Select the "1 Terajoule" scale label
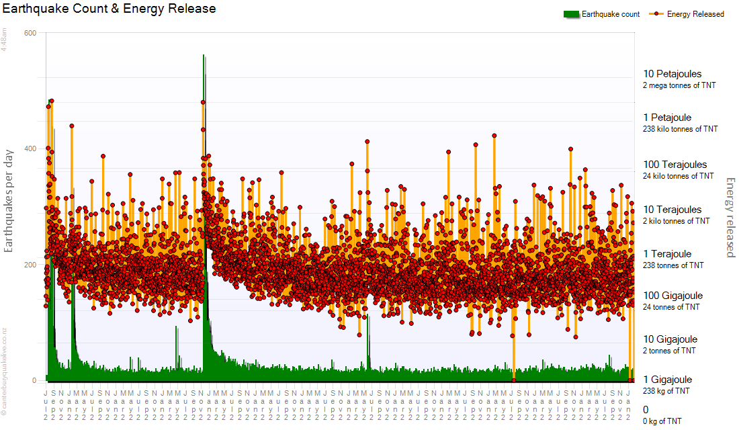 (x=667, y=254)
